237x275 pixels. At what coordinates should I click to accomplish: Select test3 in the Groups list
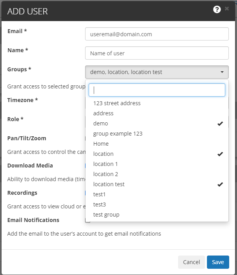coord(100,204)
